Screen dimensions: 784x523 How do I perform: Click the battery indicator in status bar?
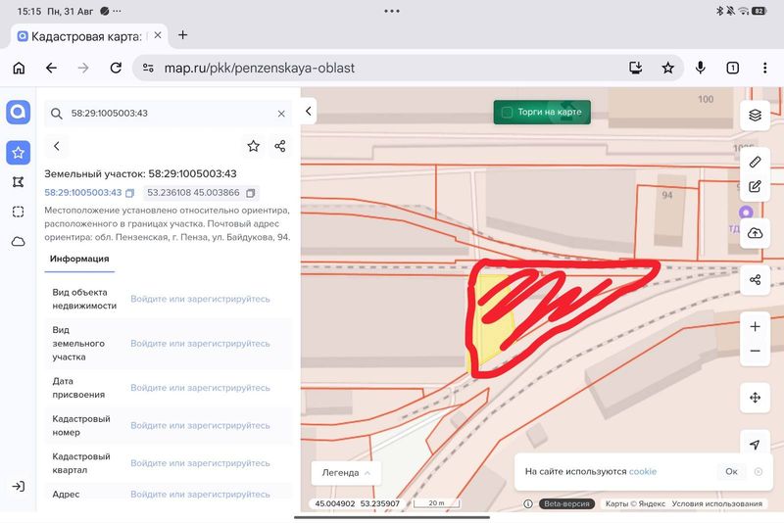point(759,11)
